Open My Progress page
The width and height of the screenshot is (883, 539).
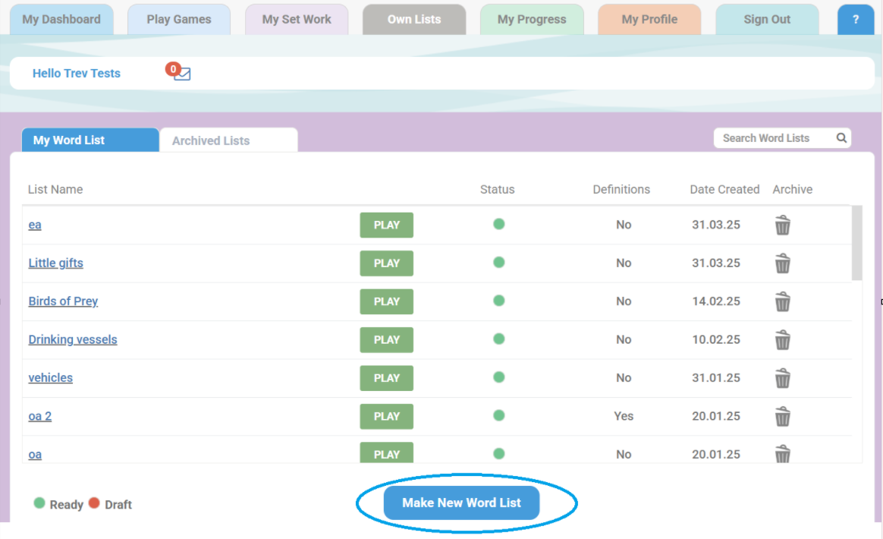[x=532, y=20]
